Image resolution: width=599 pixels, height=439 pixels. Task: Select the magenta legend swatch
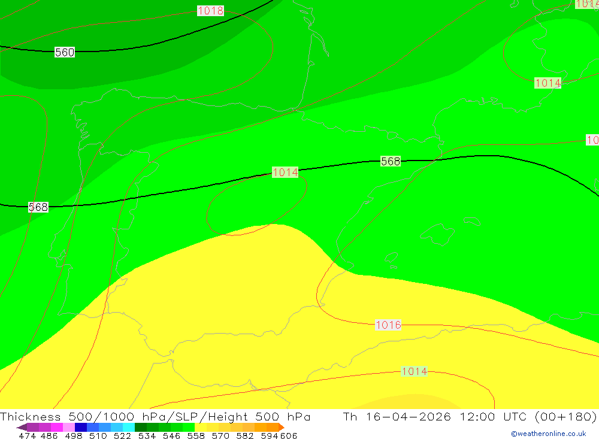57,427
